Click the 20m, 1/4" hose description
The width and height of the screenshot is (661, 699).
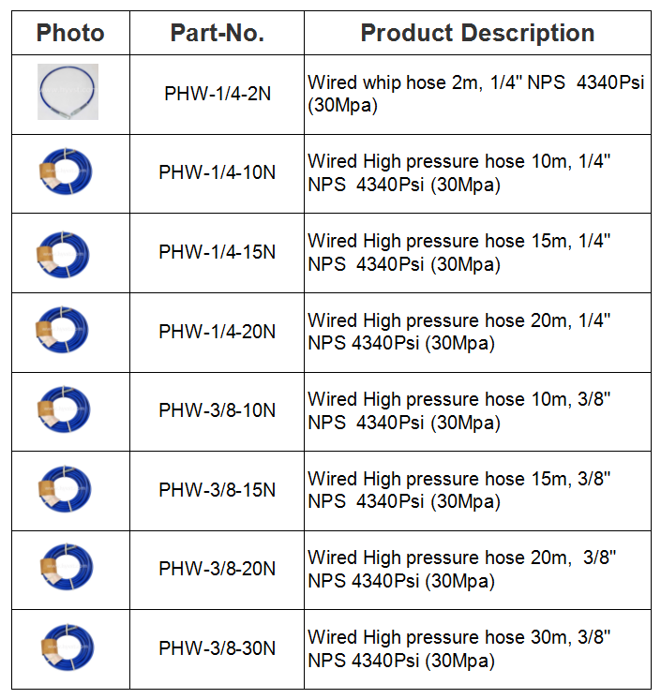pyautogui.click(x=459, y=332)
